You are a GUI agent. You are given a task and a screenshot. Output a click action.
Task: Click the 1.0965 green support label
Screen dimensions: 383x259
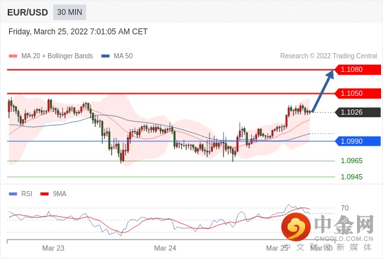click(x=351, y=161)
